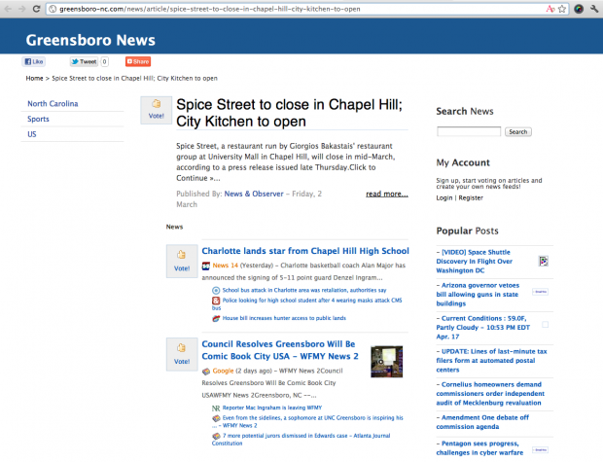Screen dimensions: 603x462
Task: Click the NR icon beside Mac Ingraham link
Action: click(x=216, y=408)
